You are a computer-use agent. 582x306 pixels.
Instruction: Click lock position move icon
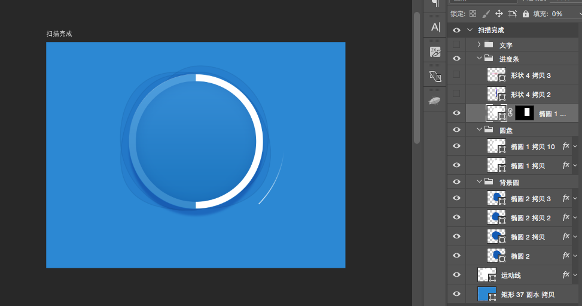pos(499,14)
